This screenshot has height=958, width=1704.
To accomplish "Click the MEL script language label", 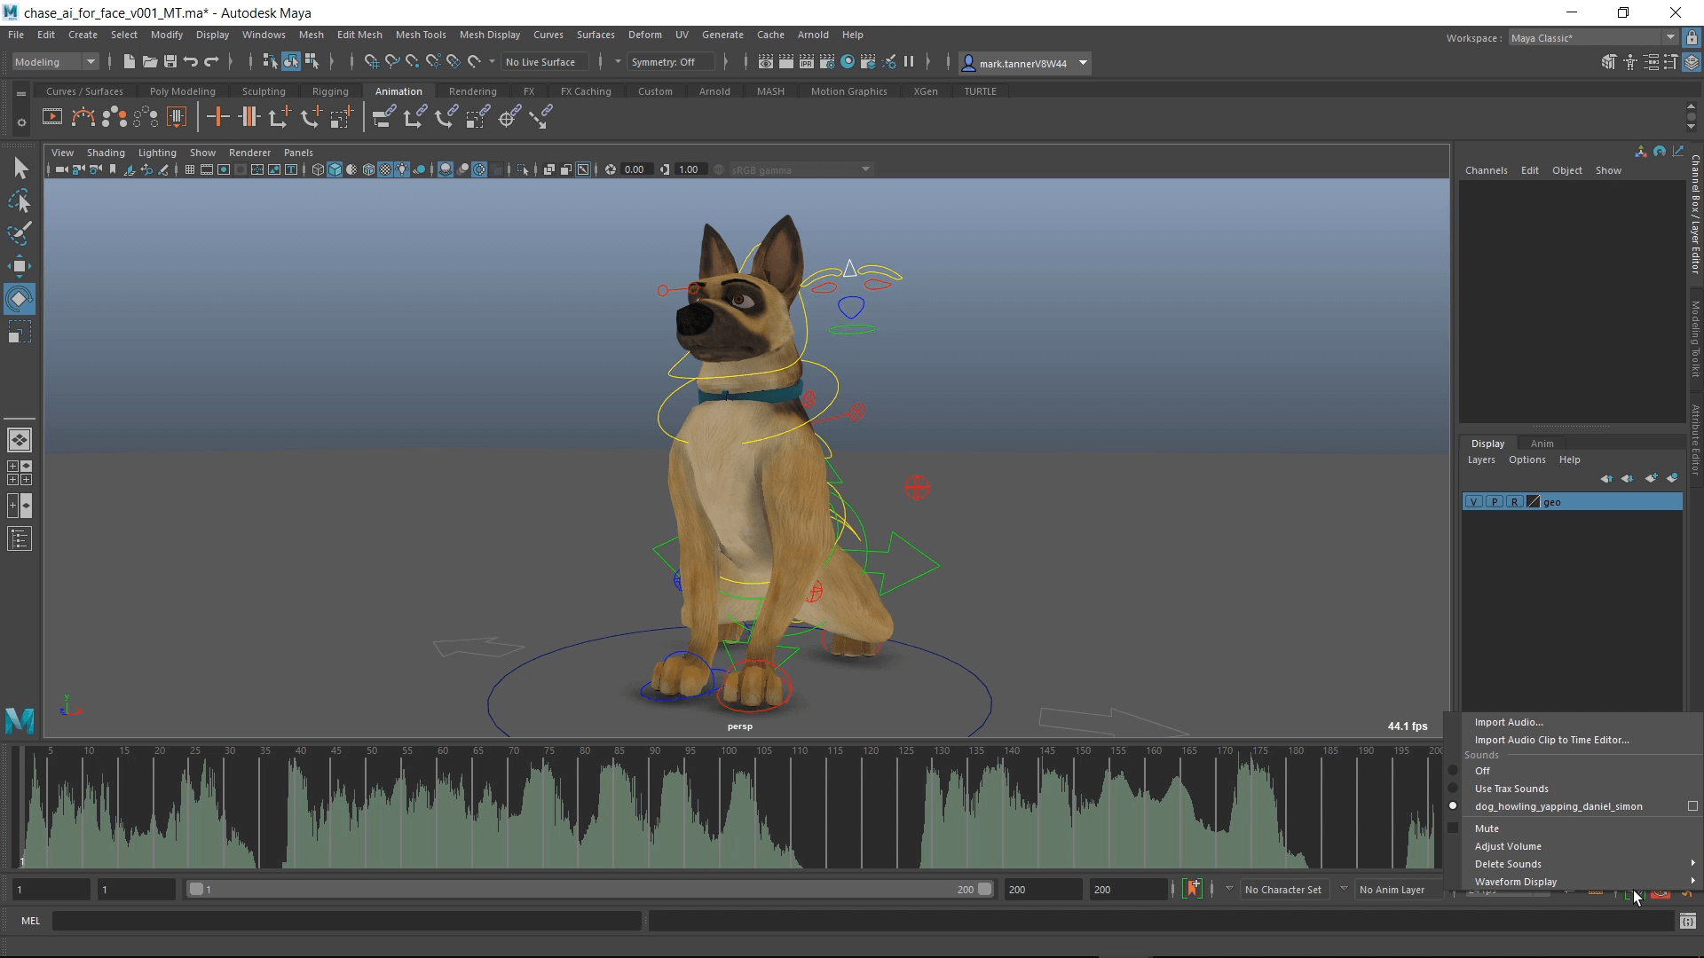I will [x=31, y=921].
